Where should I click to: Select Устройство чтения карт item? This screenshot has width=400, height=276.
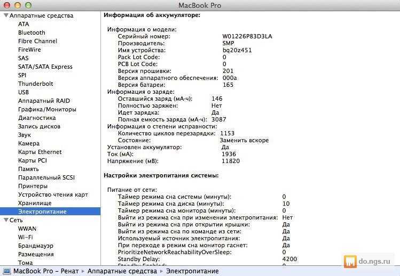coord(53,195)
